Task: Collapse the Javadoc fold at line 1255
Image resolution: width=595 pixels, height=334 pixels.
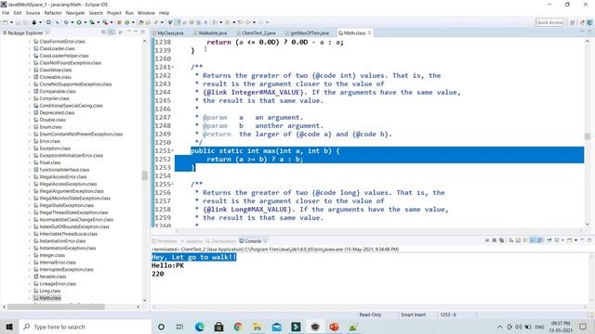Action: (173, 184)
